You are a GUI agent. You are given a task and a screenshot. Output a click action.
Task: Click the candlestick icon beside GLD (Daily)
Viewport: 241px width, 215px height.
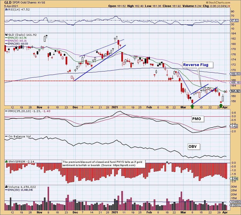coord(6,35)
